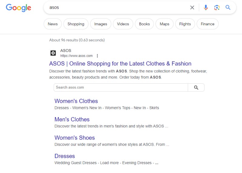
Task: Click ASOS site name above URL
Action: [66, 50]
